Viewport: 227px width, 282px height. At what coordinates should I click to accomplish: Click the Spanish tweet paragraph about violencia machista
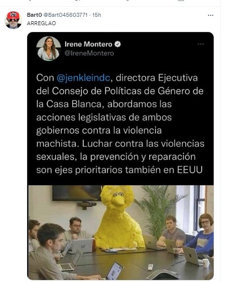[x=120, y=124]
